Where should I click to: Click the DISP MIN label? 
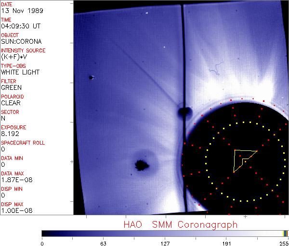click(x=12, y=189)
